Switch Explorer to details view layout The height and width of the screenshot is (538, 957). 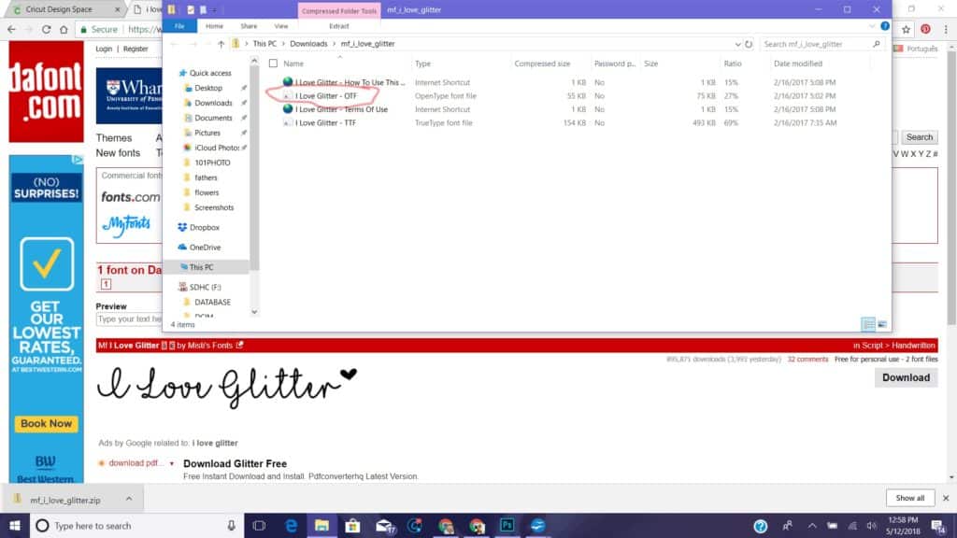(x=868, y=324)
